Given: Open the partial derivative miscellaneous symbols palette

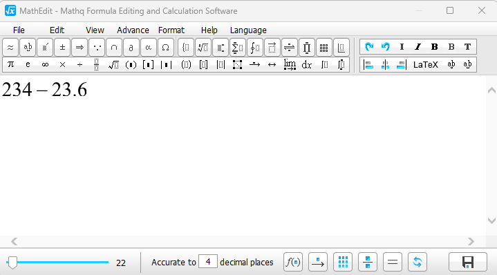Looking at the screenshot, I should pos(131,48).
